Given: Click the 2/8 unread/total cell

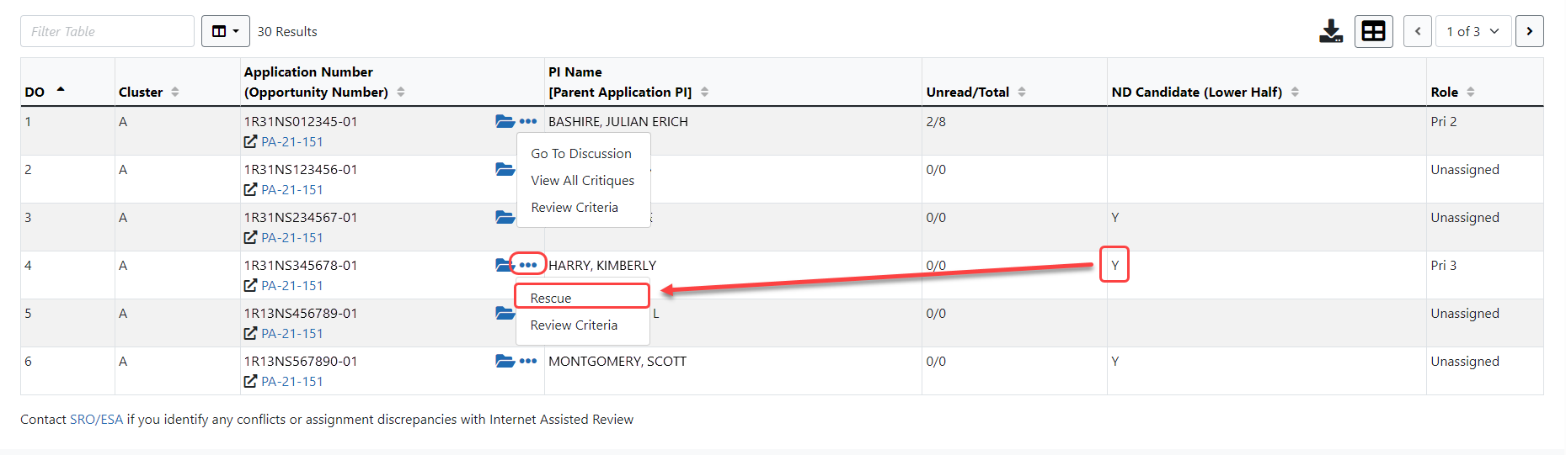Looking at the screenshot, I should click(x=936, y=121).
